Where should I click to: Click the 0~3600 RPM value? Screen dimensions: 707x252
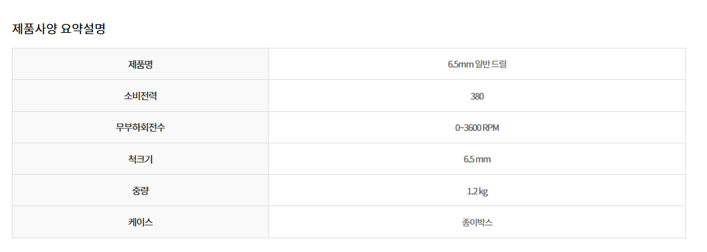click(477, 128)
